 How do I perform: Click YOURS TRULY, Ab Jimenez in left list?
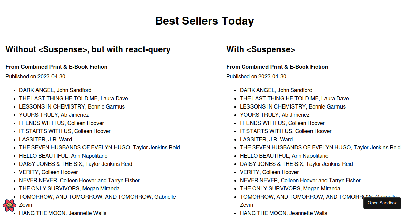[x=54, y=115]
